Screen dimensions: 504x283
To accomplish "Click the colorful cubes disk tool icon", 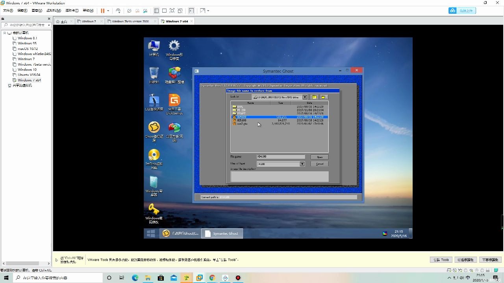I will click(x=174, y=75).
